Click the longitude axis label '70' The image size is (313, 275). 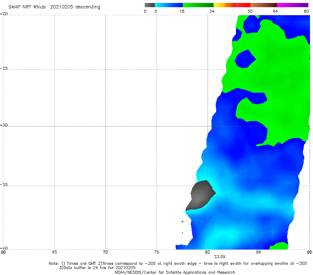pyautogui.click(x=105, y=252)
